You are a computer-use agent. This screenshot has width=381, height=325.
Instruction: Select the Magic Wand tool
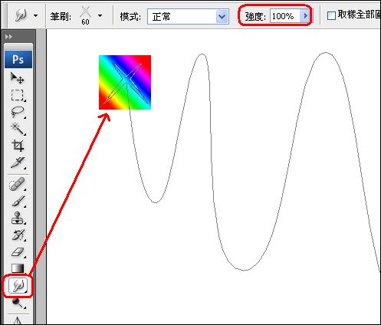pyautogui.click(x=18, y=129)
